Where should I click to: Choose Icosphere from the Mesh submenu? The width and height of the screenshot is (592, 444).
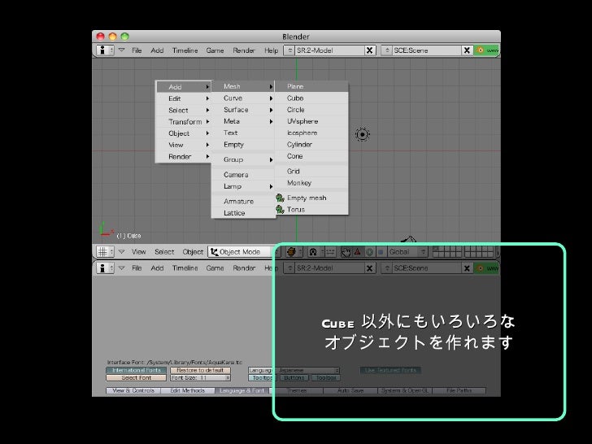311,133
